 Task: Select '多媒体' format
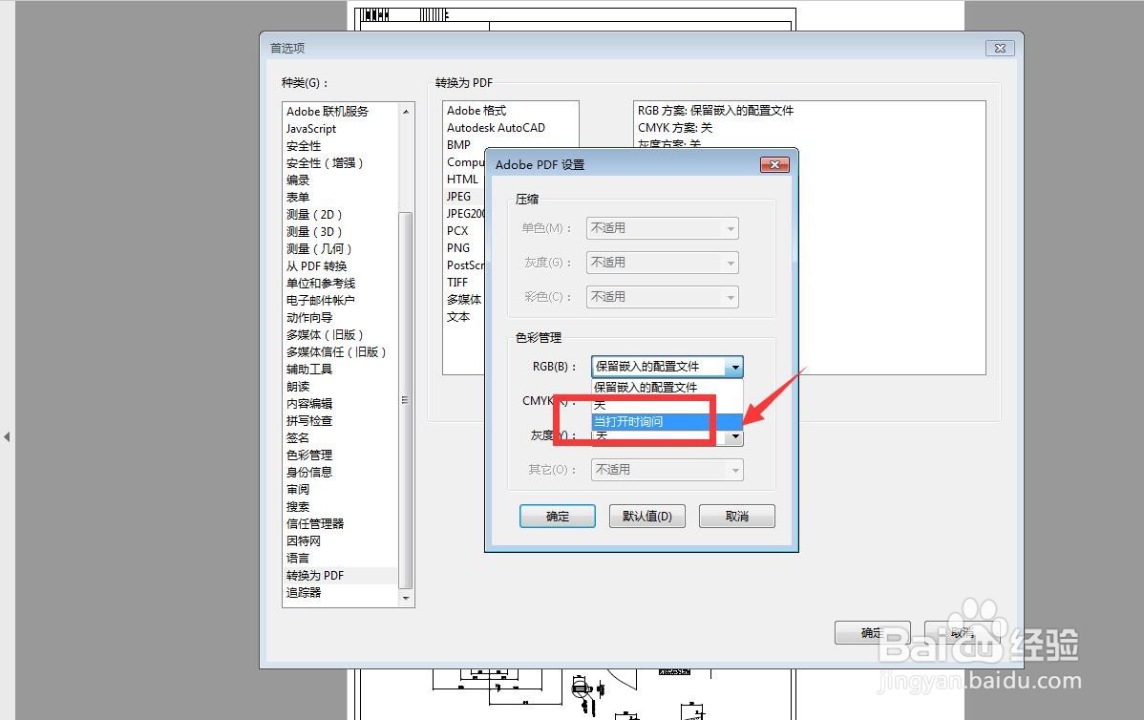(x=464, y=300)
